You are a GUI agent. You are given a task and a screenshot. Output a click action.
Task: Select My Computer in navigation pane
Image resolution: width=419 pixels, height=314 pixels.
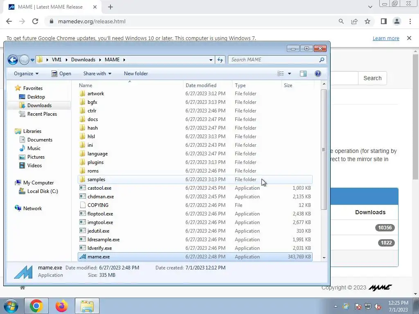34,183
